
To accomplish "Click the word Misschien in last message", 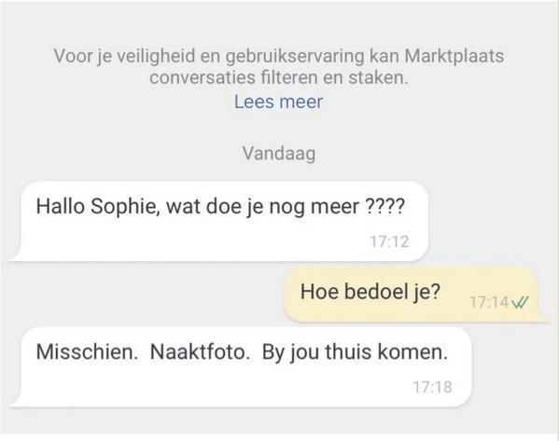I will (x=87, y=351).
